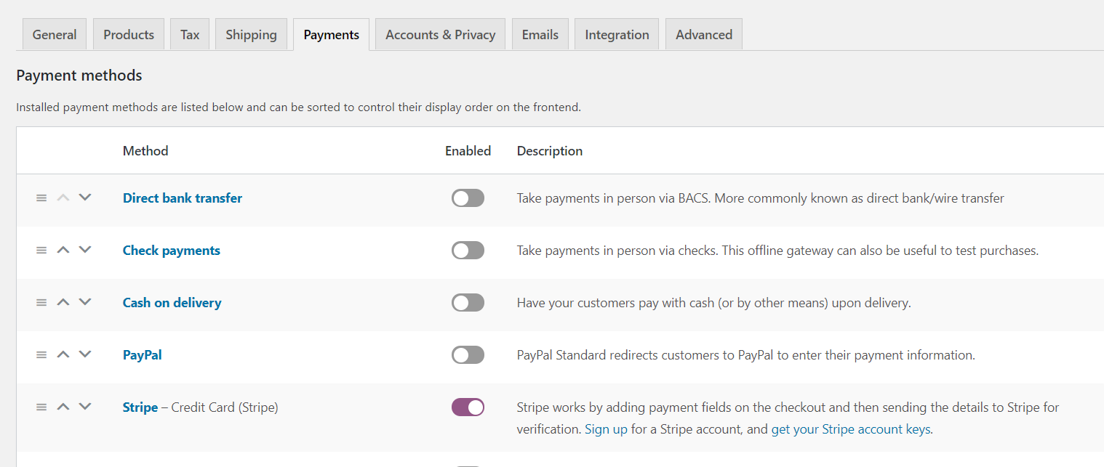1104x467 pixels.
Task: Enable the Direct bank transfer payment method
Action: tap(468, 198)
